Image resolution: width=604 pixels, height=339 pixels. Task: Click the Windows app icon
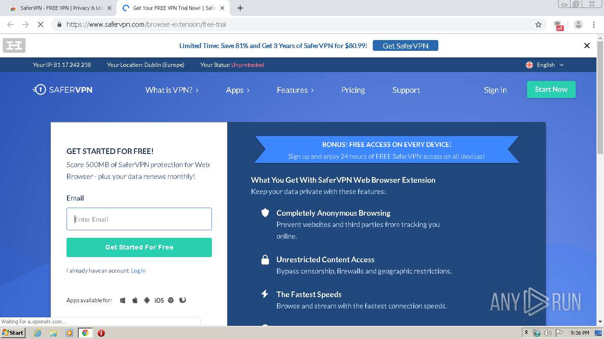pyautogui.click(x=123, y=300)
